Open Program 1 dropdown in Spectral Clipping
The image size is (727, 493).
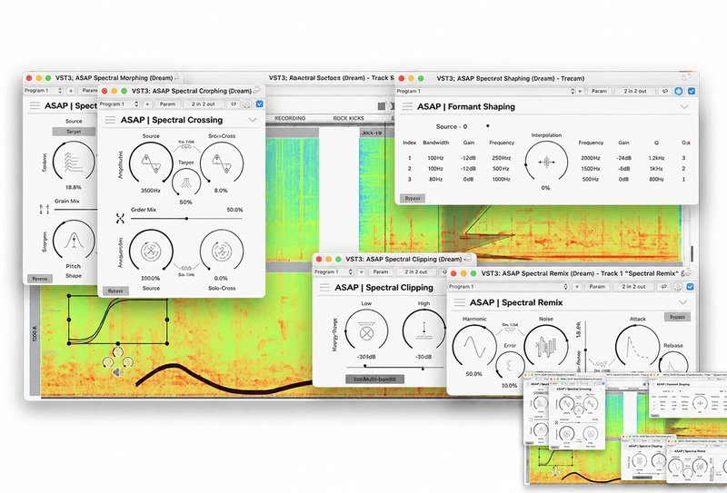(x=334, y=272)
